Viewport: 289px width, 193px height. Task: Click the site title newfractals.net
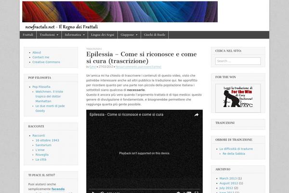tap(62, 27)
